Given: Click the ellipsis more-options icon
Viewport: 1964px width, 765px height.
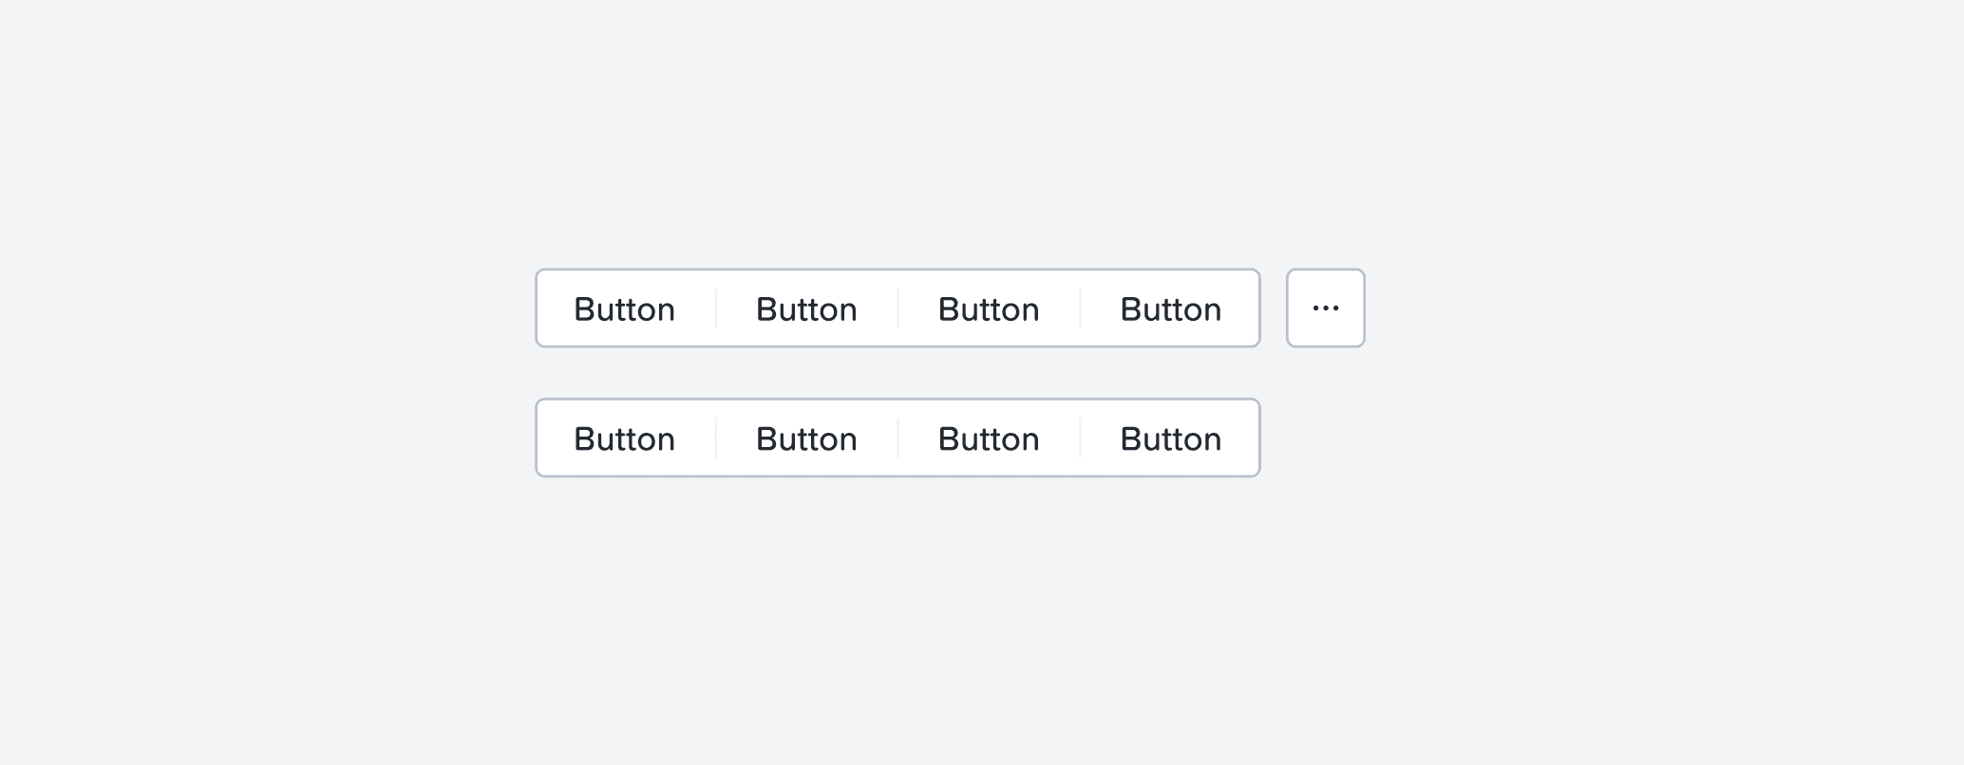Looking at the screenshot, I should (x=1325, y=308).
